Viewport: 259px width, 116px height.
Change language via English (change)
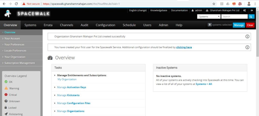click(138, 10)
